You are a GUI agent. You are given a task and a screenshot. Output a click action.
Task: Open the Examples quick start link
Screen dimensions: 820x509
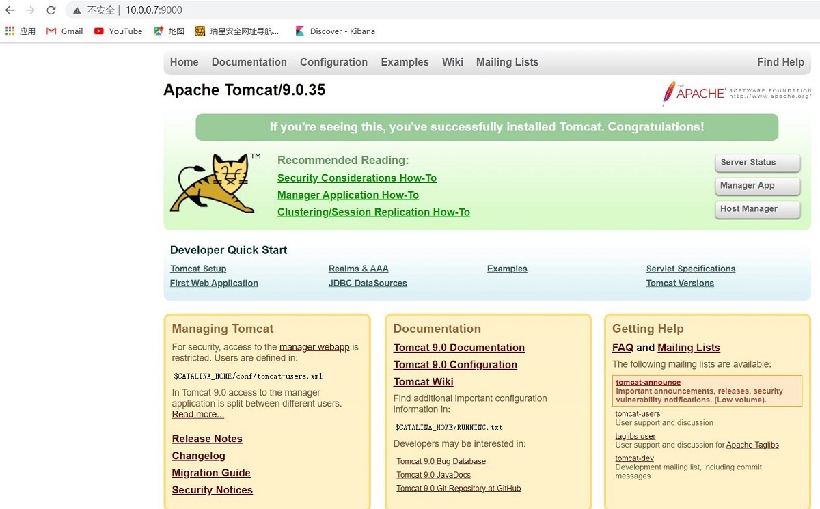click(507, 269)
